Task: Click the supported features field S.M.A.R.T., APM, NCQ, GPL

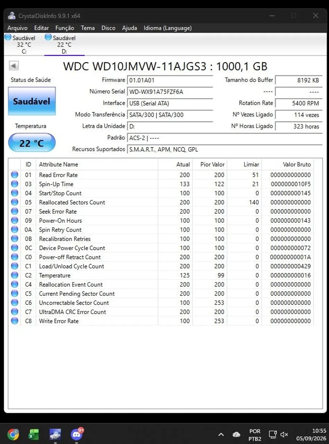Action: (x=225, y=150)
